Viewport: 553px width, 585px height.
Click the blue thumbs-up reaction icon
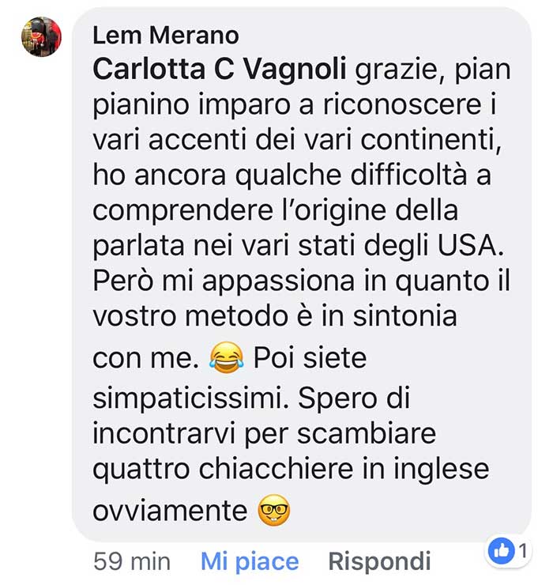click(x=501, y=551)
